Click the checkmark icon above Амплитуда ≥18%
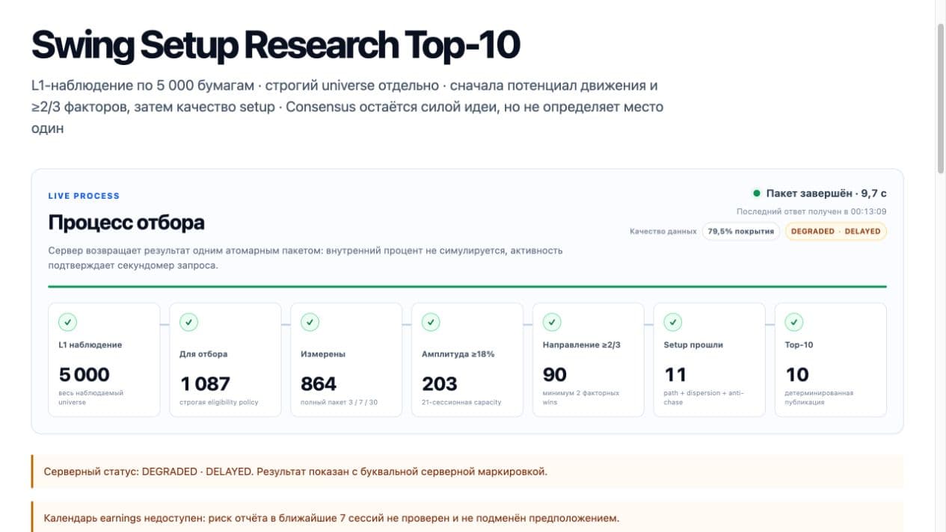 [431, 322]
